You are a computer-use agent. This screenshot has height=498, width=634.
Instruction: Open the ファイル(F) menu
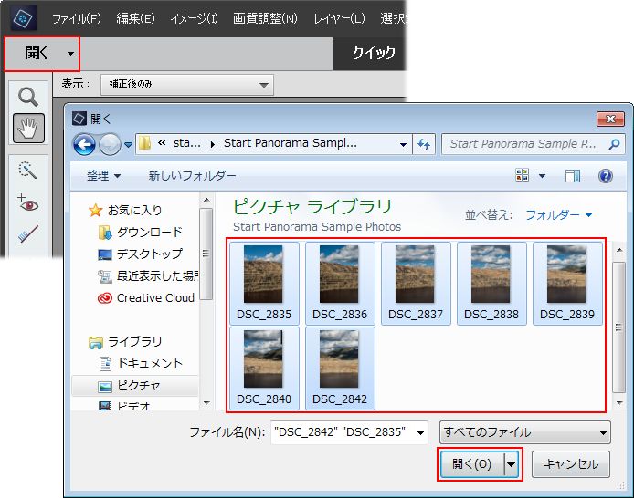click(77, 18)
